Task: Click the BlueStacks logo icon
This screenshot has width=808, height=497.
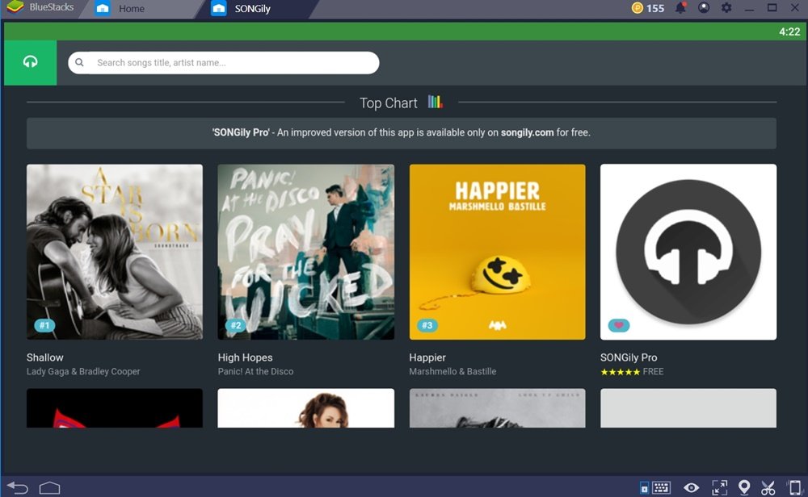Action: (x=15, y=7)
